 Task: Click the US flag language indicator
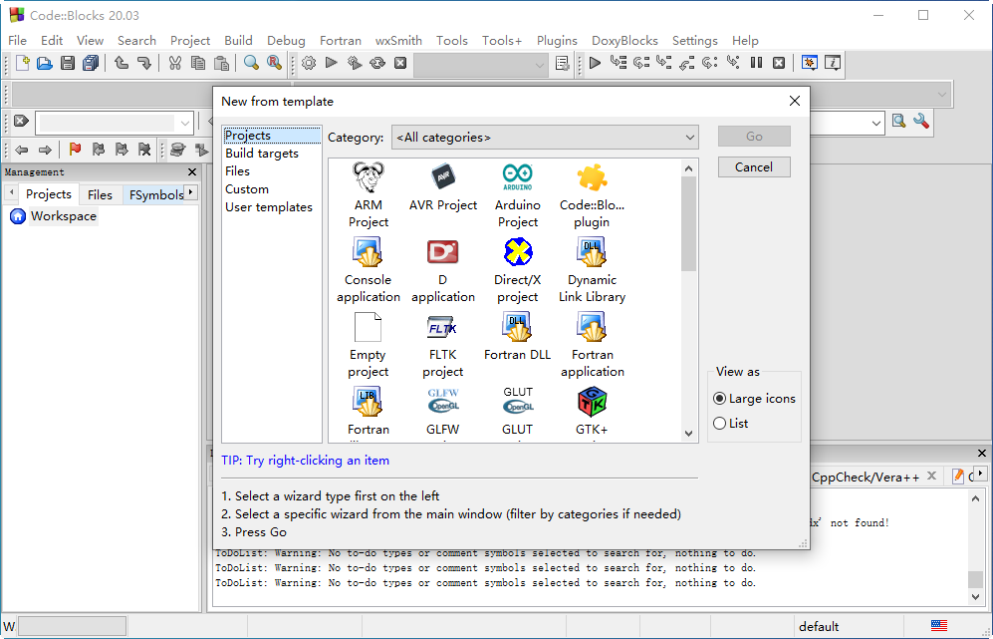[938, 626]
